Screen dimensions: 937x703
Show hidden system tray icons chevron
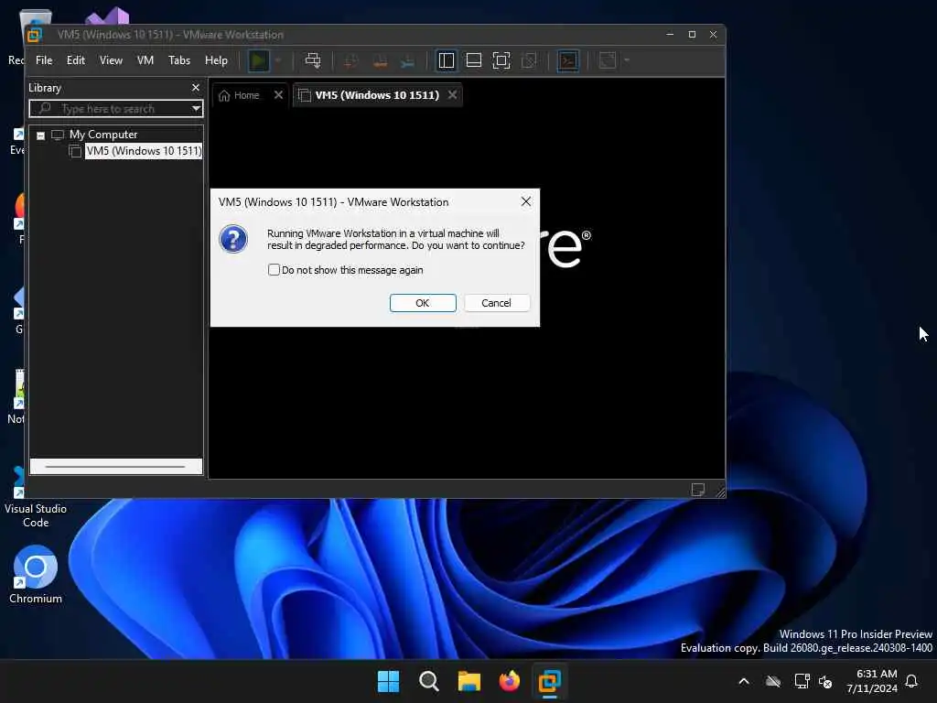click(744, 681)
